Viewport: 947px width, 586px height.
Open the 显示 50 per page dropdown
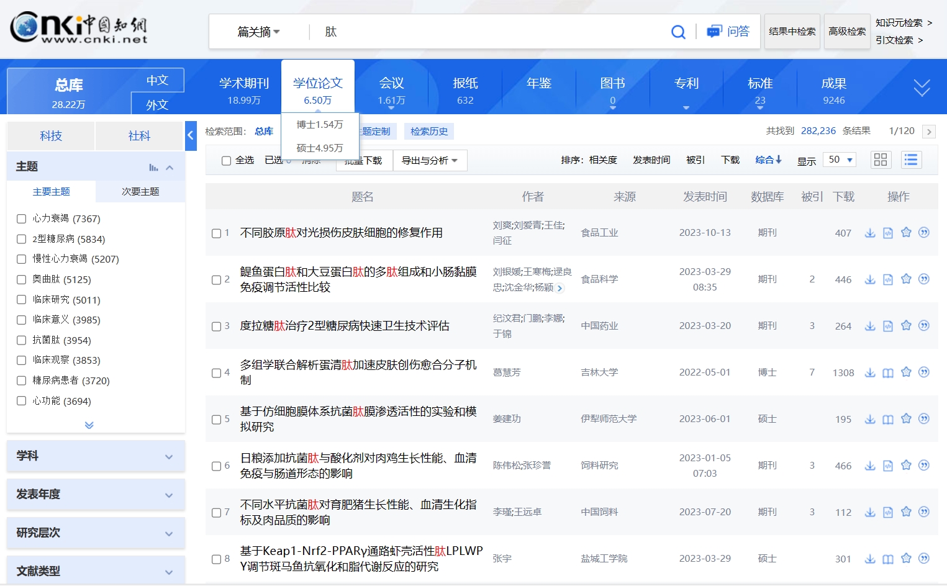coord(840,160)
